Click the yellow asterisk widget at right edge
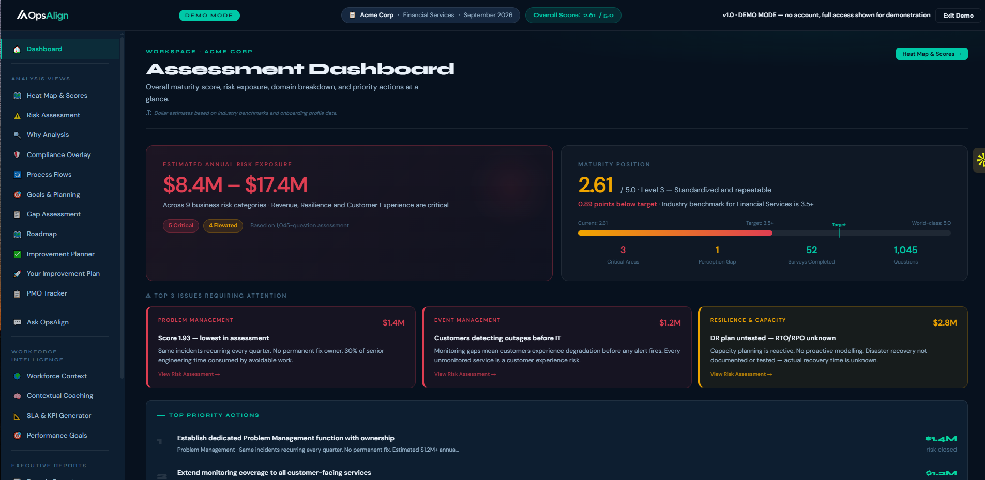This screenshot has height=480, width=985. 980,160
